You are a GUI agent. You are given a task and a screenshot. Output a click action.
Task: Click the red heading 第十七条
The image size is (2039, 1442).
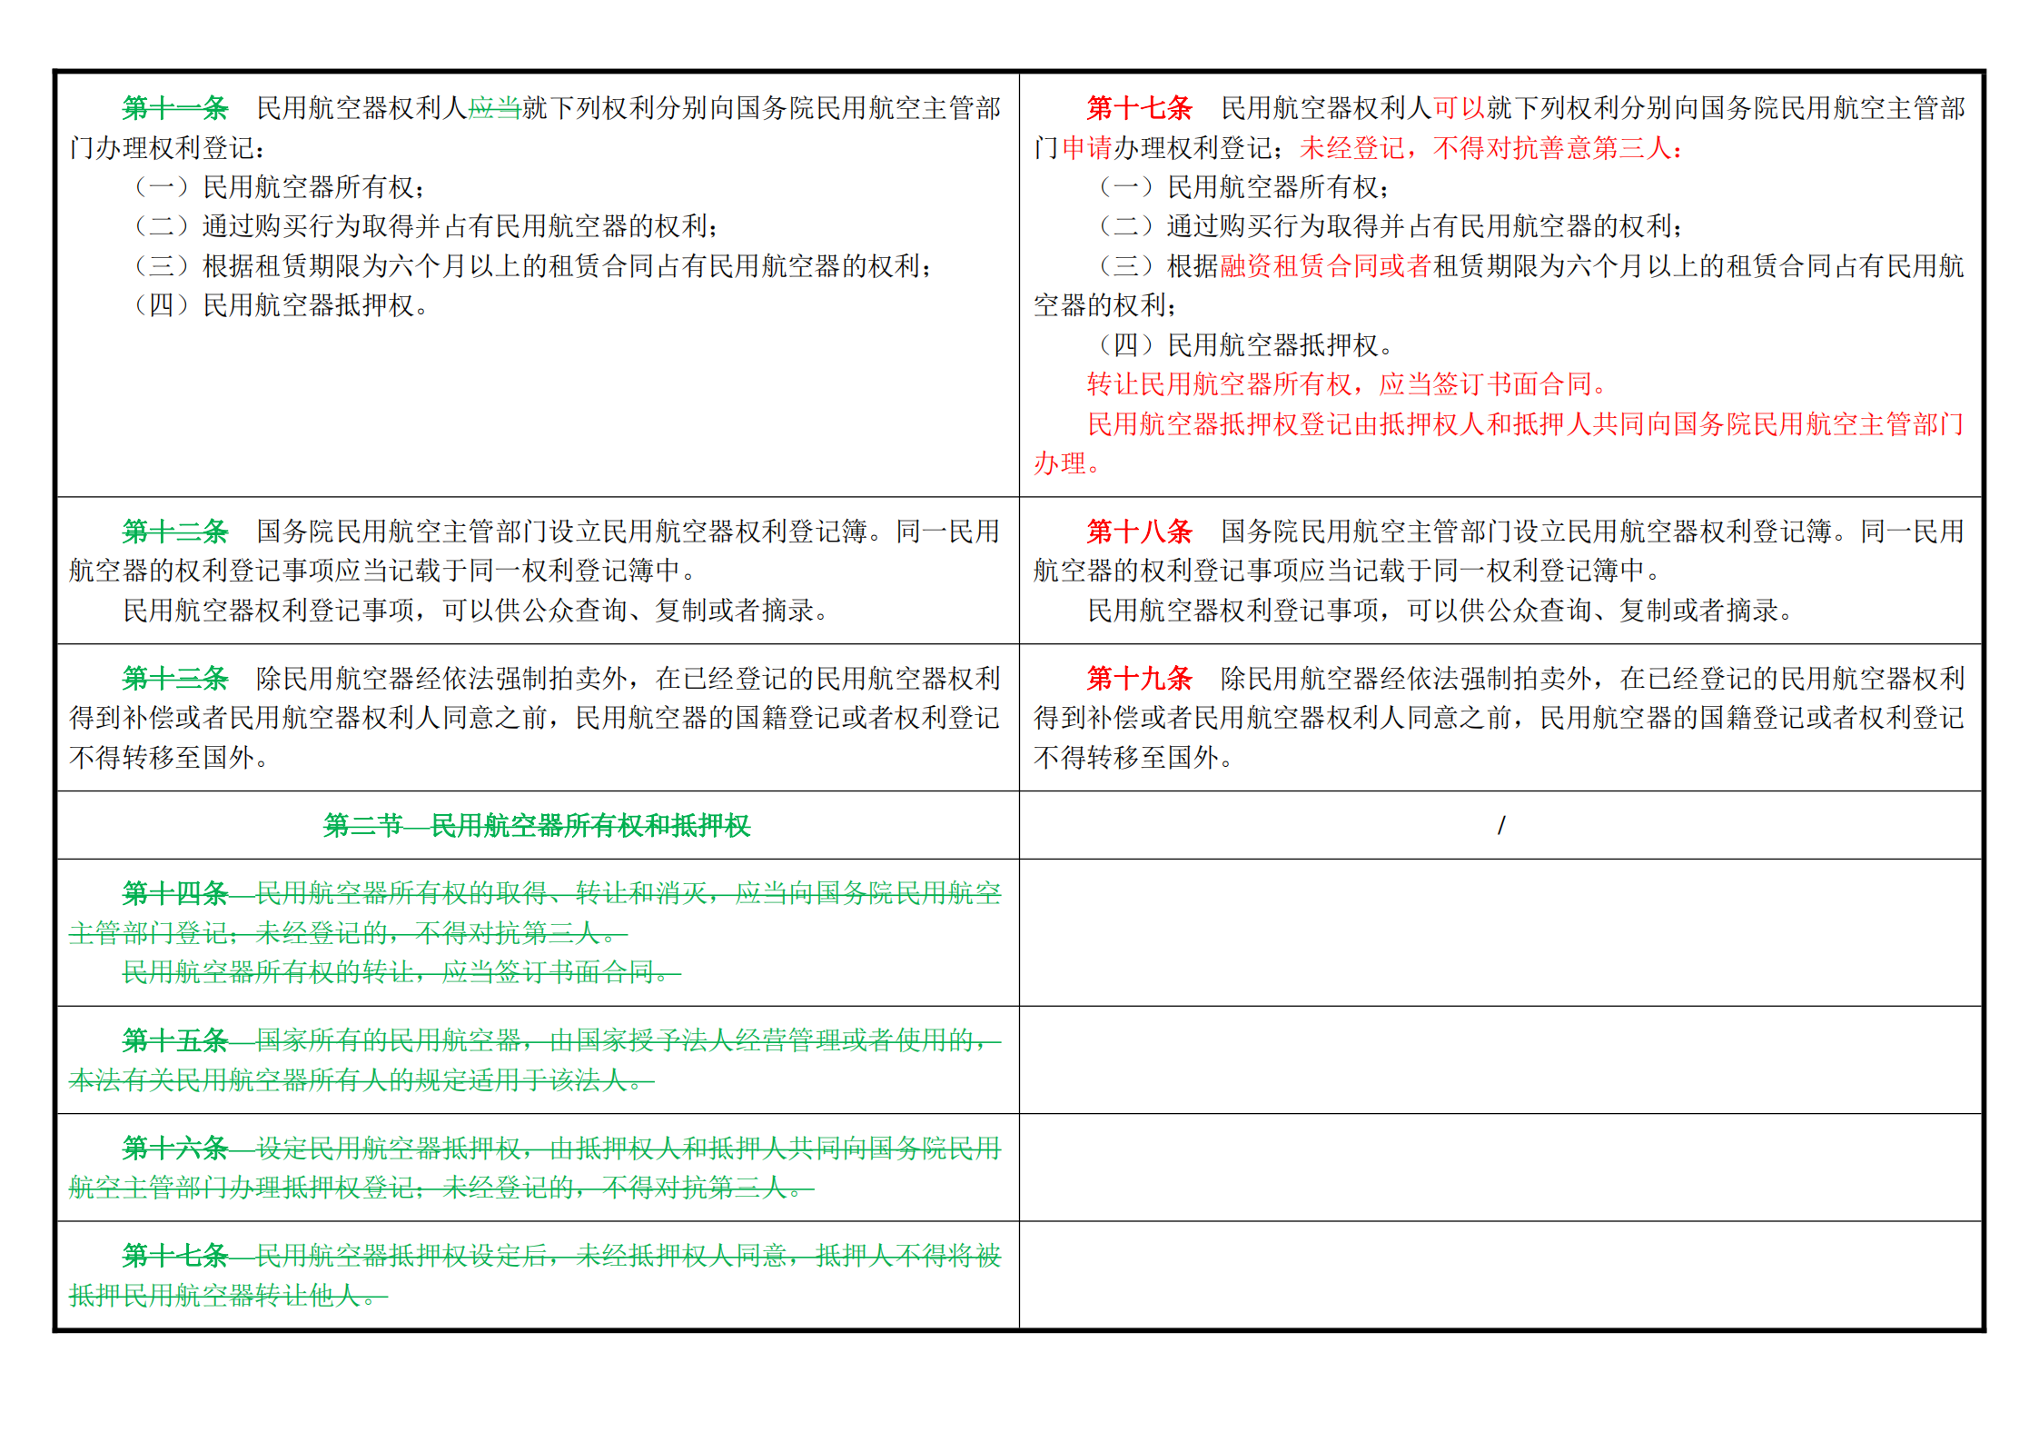click(x=1139, y=108)
